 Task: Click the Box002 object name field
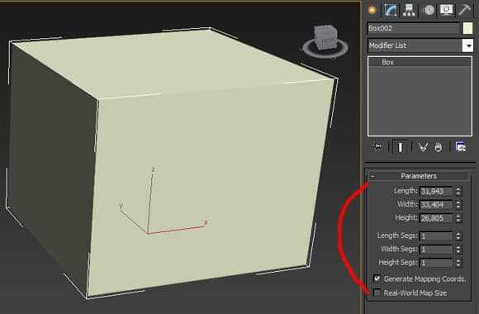coord(413,28)
